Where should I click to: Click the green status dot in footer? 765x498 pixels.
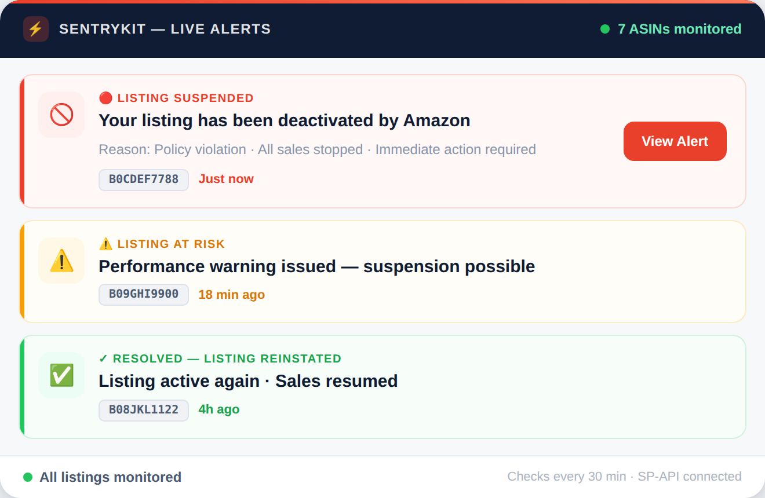[x=28, y=477]
